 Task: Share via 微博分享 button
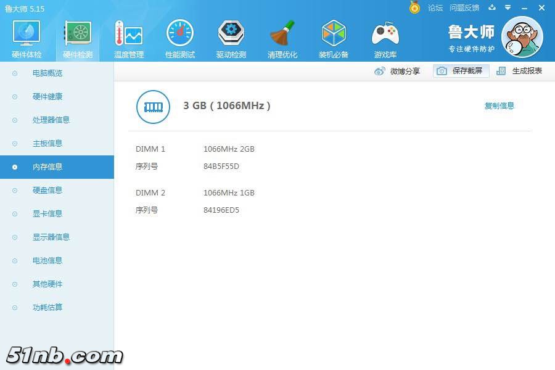(x=398, y=71)
